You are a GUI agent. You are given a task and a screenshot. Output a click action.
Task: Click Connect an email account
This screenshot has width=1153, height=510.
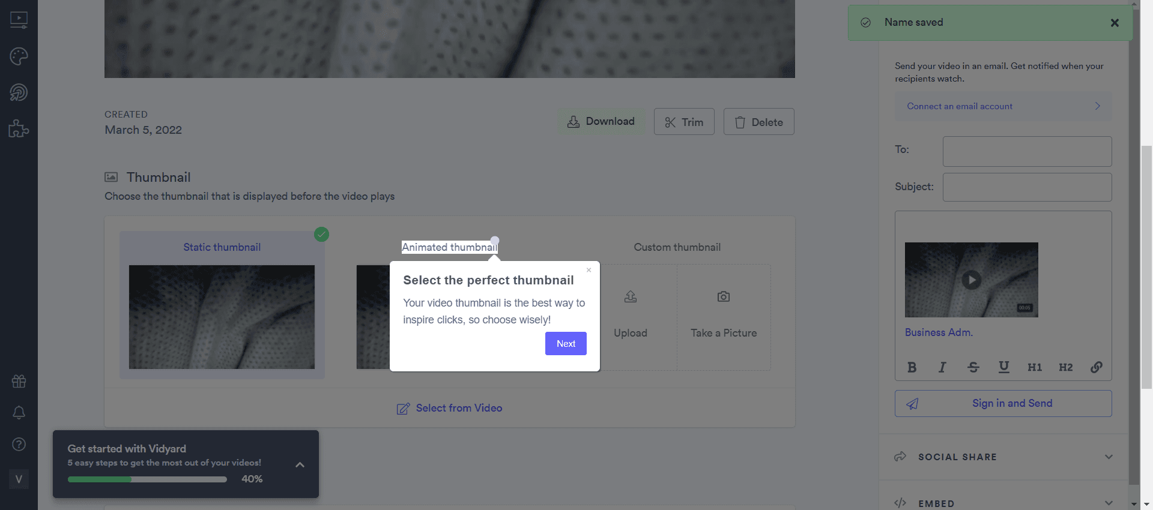point(1003,106)
